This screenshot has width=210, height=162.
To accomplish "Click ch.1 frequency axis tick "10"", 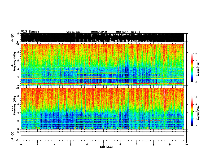I will point(18,44).
